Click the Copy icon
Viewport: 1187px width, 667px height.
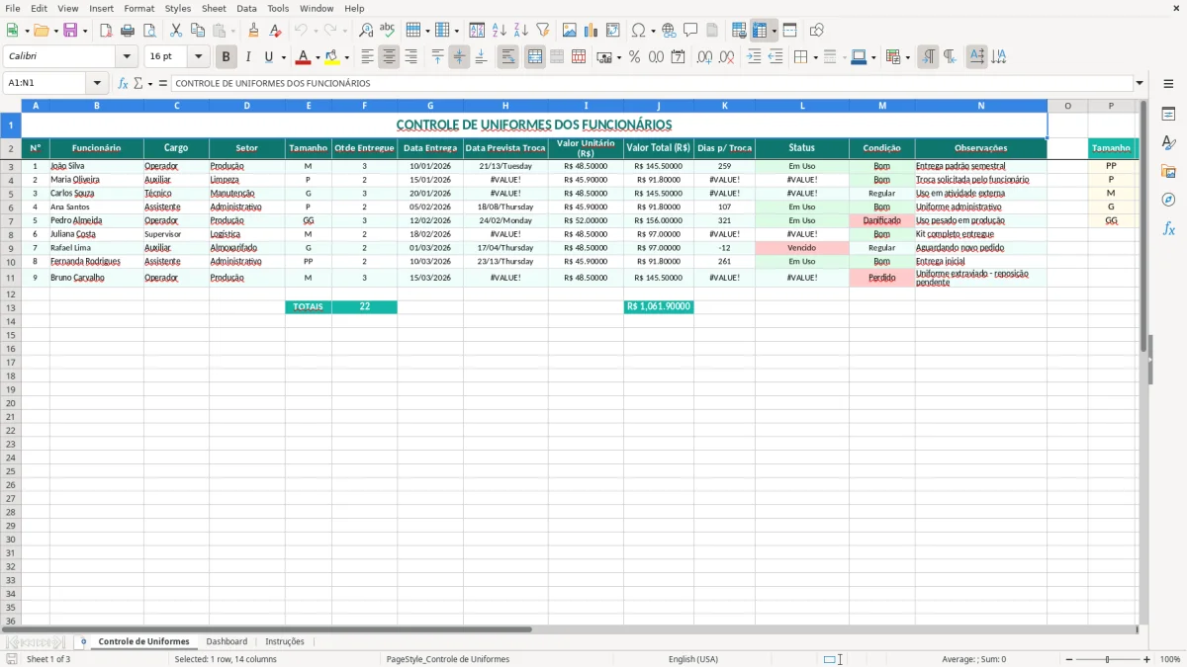point(198,31)
